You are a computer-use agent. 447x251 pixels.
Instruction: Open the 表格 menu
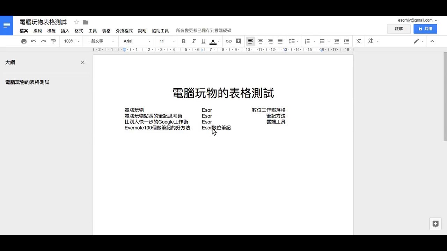coord(107,31)
